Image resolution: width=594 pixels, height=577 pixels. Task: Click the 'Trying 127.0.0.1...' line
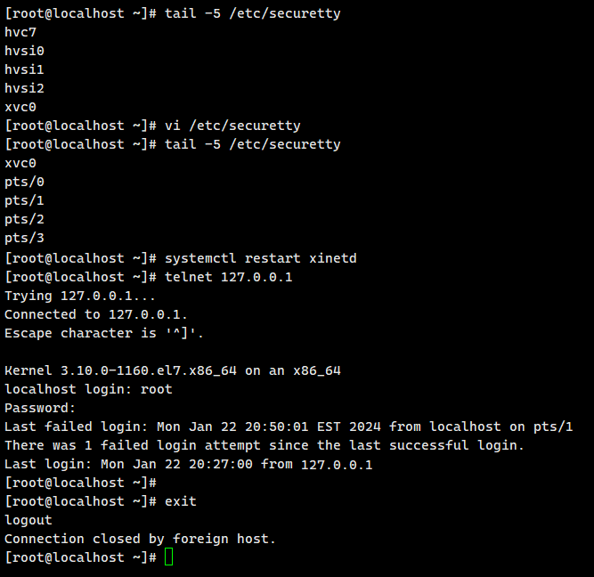pos(69,296)
